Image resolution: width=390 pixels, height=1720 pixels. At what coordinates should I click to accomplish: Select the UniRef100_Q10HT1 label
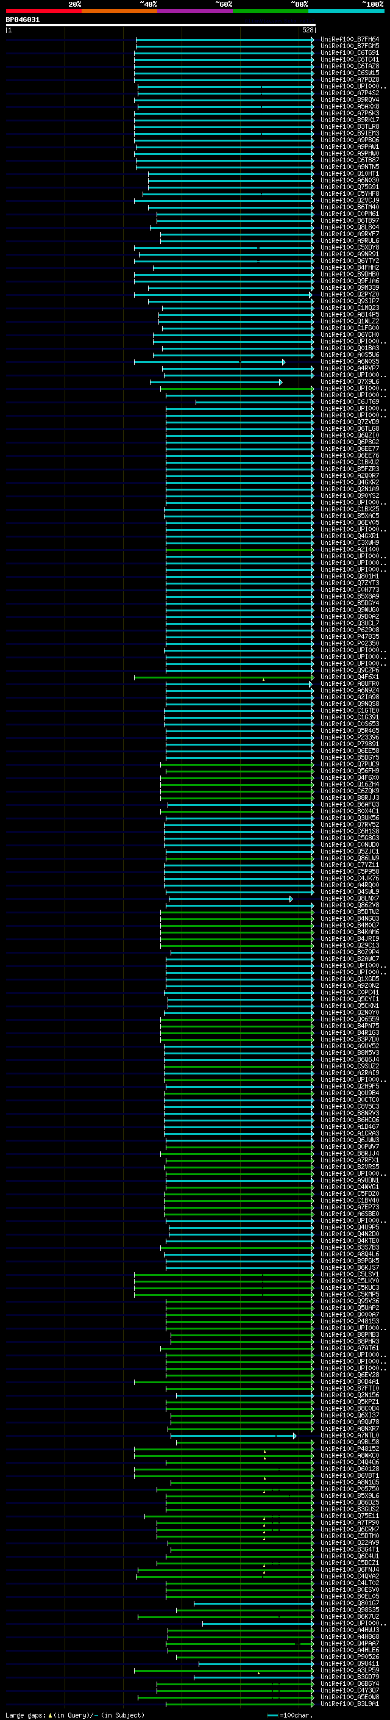pyautogui.click(x=349, y=174)
